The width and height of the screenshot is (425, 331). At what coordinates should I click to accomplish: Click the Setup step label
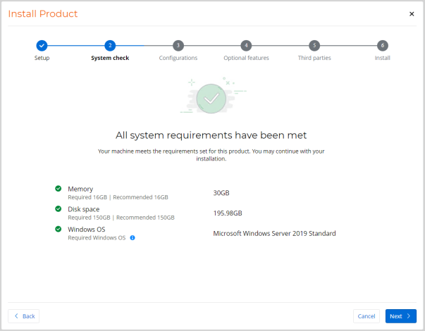[42, 58]
